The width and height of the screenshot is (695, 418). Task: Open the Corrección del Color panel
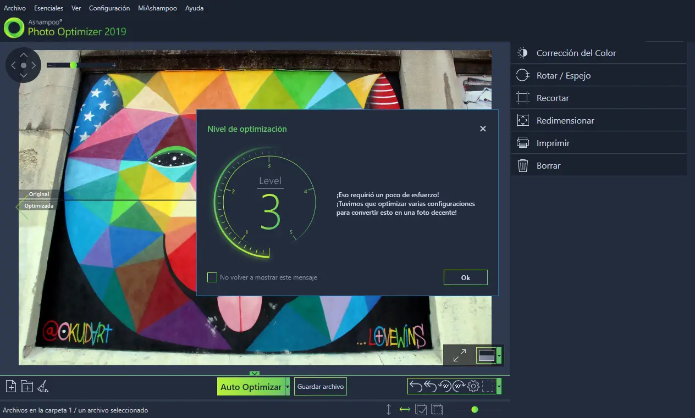[x=599, y=53]
